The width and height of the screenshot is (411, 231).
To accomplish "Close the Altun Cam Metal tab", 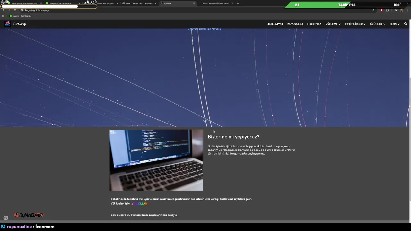I will point(232,3).
